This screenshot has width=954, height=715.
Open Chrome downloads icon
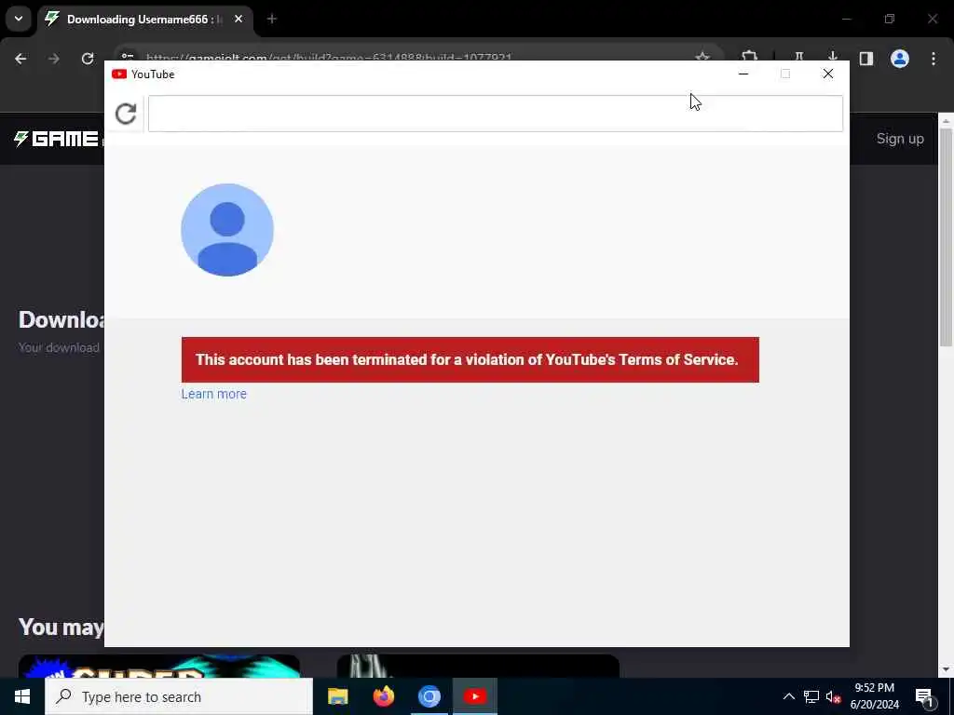(833, 57)
